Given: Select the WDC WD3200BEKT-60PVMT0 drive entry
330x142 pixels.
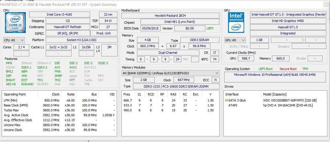Looking at the screenshot, I should tap(290, 100).
